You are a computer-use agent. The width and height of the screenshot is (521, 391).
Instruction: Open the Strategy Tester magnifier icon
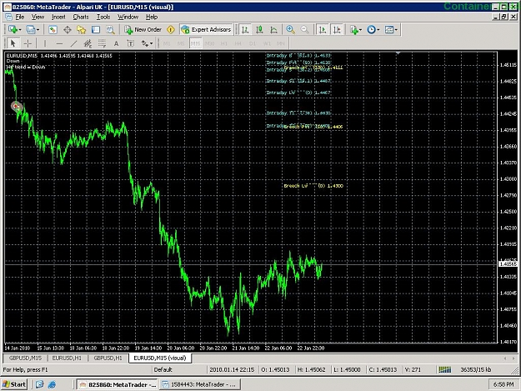pyautogui.click(x=110, y=29)
